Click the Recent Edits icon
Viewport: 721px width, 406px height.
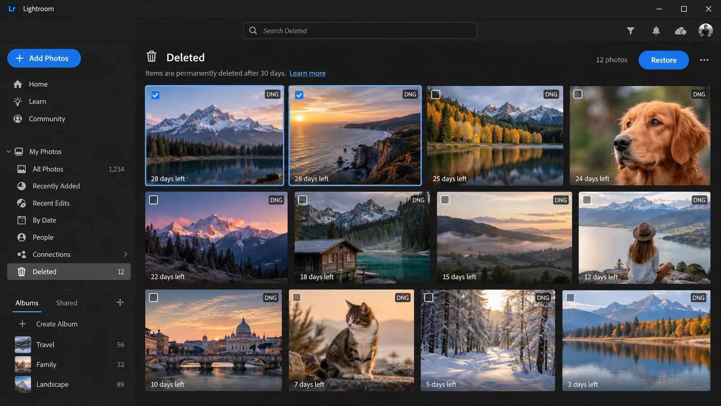click(21, 203)
